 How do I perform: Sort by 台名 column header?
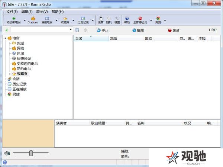coord(91,39)
